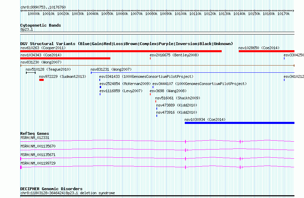Click the DECIPHER Genomic Disorders heading
The height and width of the screenshot is (198, 304).
click(x=51, y=189)
